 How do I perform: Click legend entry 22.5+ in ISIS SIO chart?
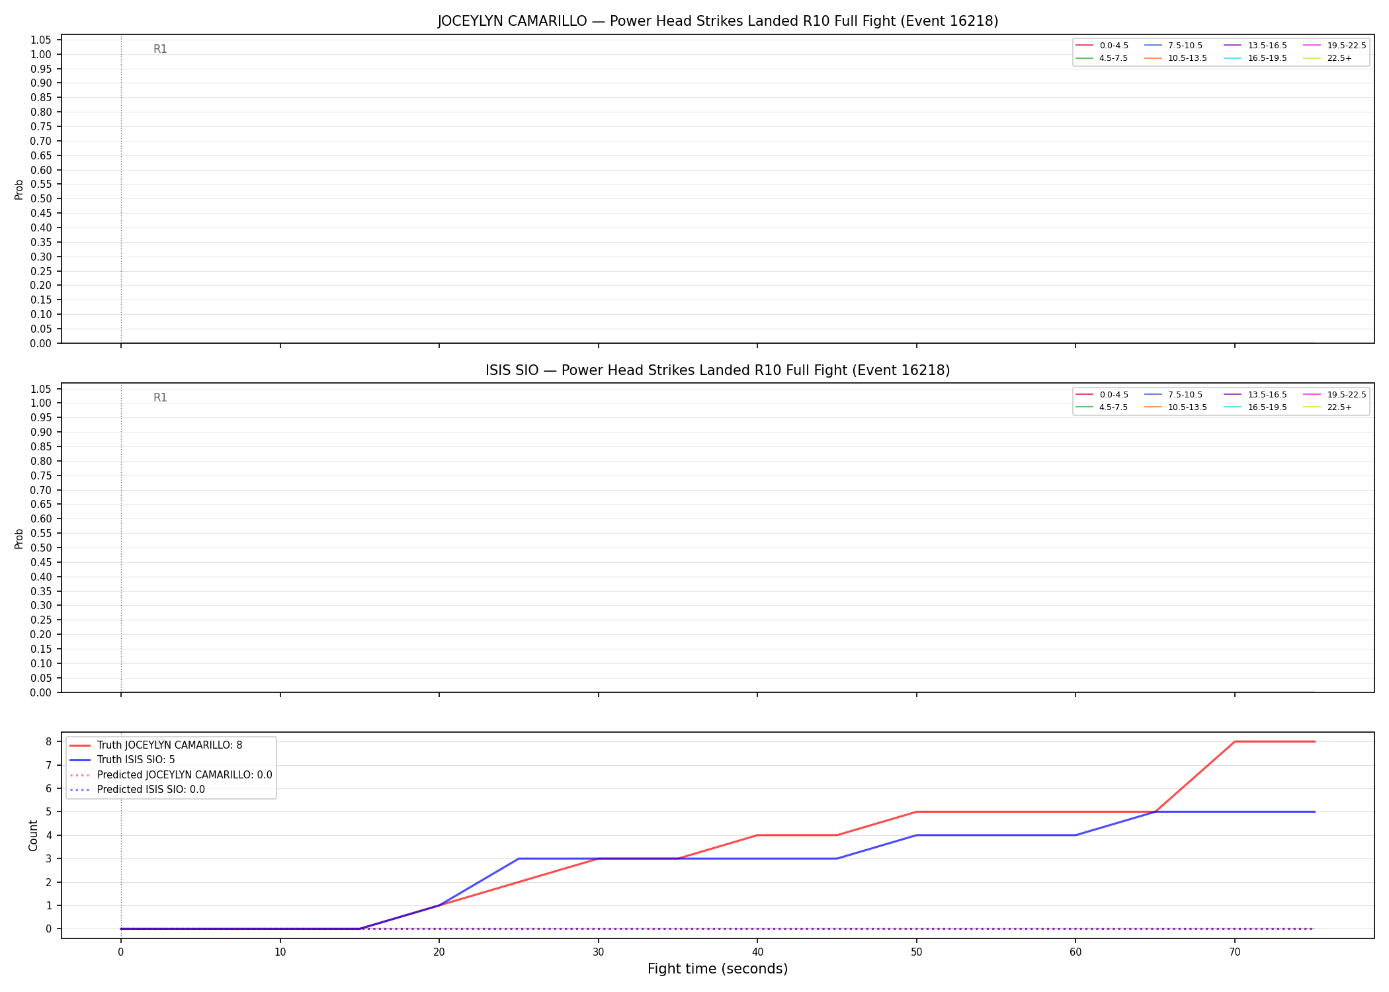coord(1327,407)
